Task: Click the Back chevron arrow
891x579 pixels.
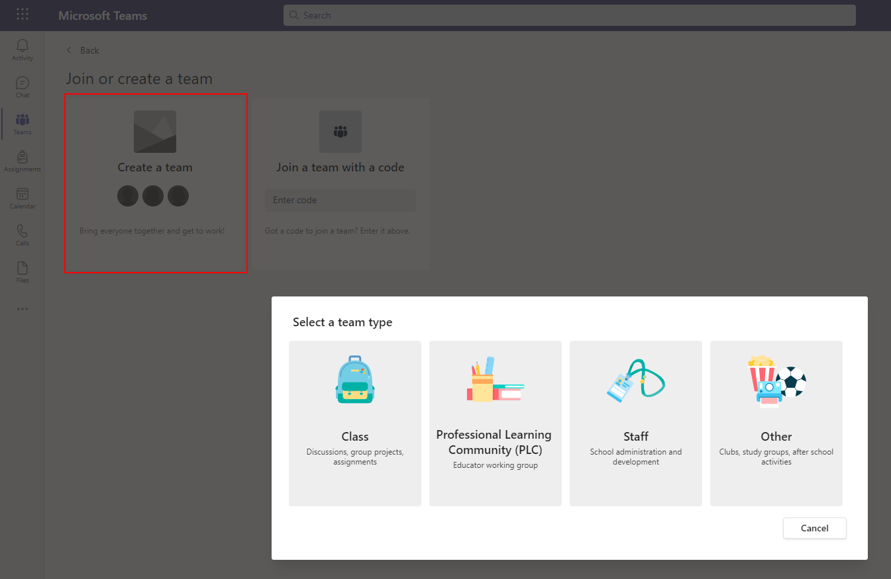Action: point(69,50)
